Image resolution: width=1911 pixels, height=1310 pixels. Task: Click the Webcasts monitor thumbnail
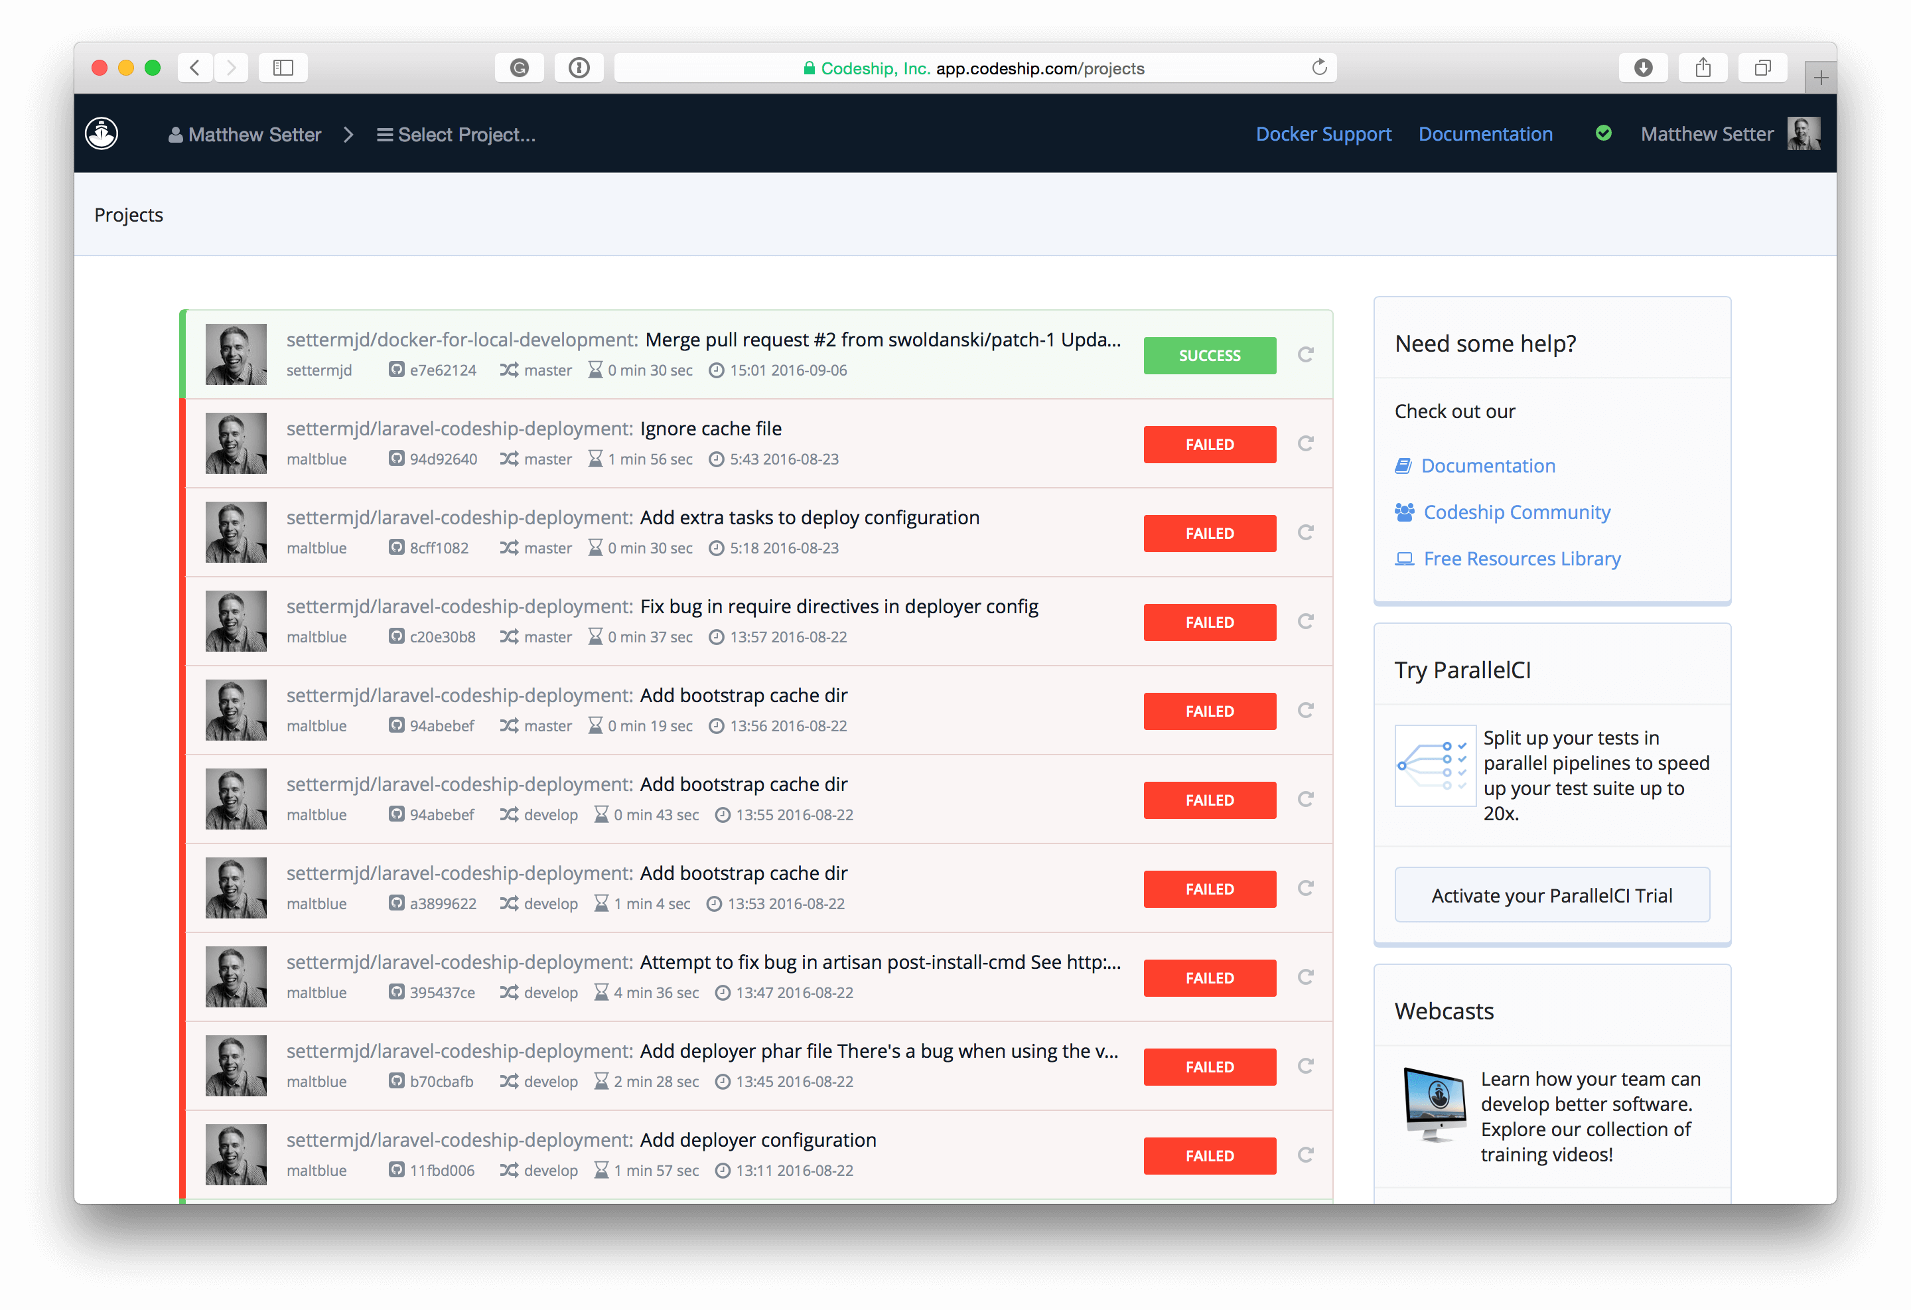1433,1104
